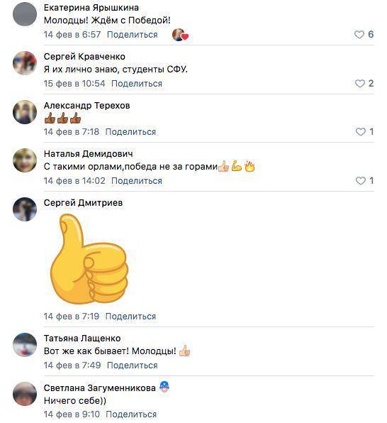Click heart icon on Наталья Демидович's comment
Image resolution: width=387 pixels, height=423 pixels.
[361, 181]
